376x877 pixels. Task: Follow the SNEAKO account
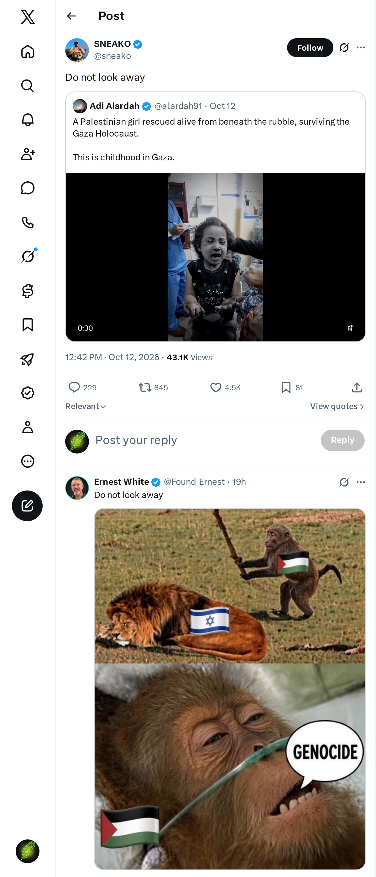[x=310, y=48]
